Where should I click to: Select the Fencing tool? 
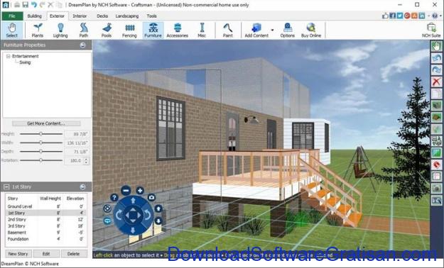(x=129, y=30)
